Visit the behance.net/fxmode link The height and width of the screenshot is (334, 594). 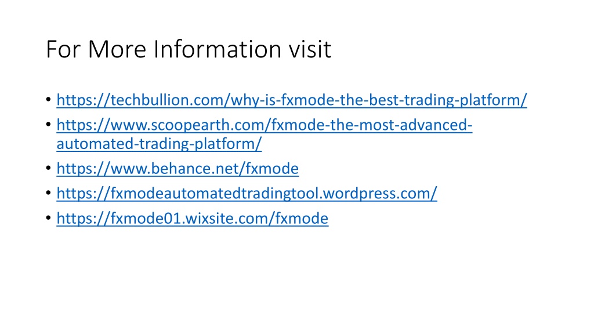click(178, 169)
